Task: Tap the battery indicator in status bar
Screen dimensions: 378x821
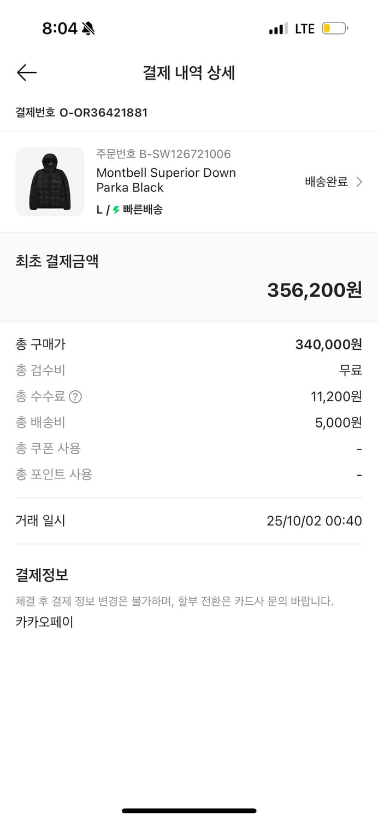Action: click(x=334, y=28)
